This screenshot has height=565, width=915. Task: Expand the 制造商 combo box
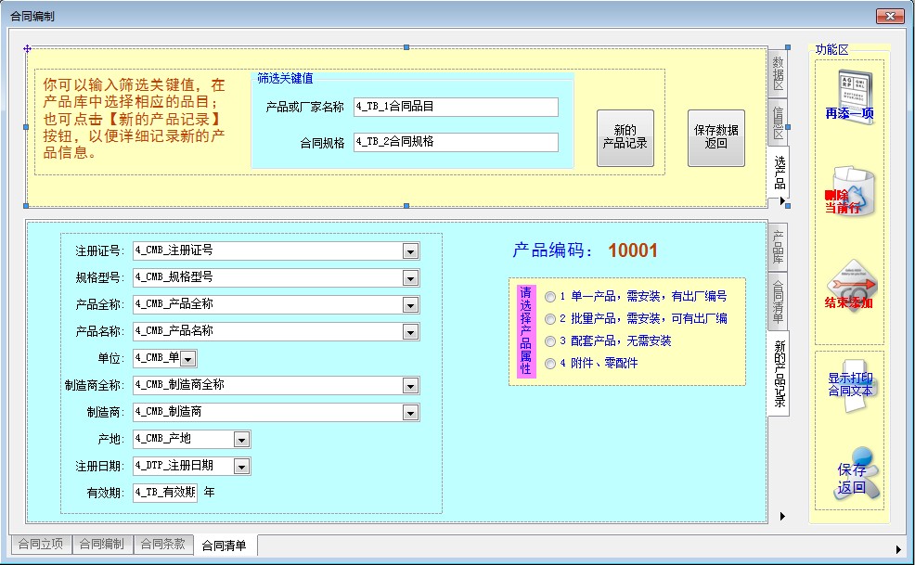409,412
